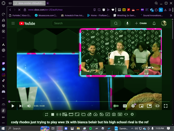The height and width of the screenshot is (131, 174).
Task: Stop loading the page
Action: tap(19, 10)
